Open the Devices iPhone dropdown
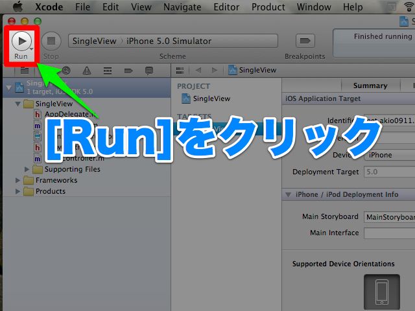The image size is (415, 311). [x=389, y=155]
